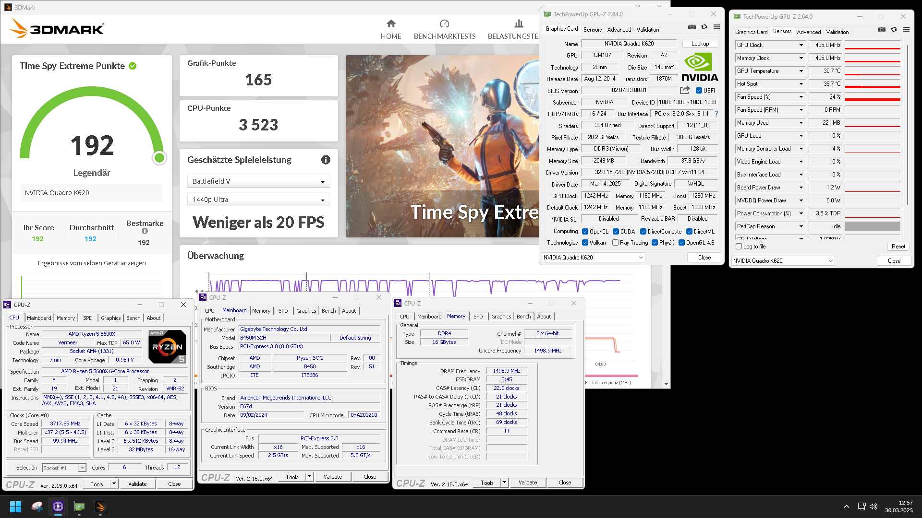Click the NVIDIA logo in GPU-Z
Viewport: 922px width, 518px height.
(x=700, y=67)
